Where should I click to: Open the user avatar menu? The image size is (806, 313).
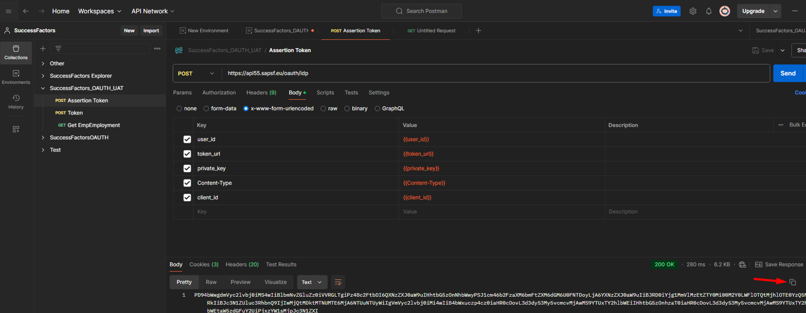[725, 11]
